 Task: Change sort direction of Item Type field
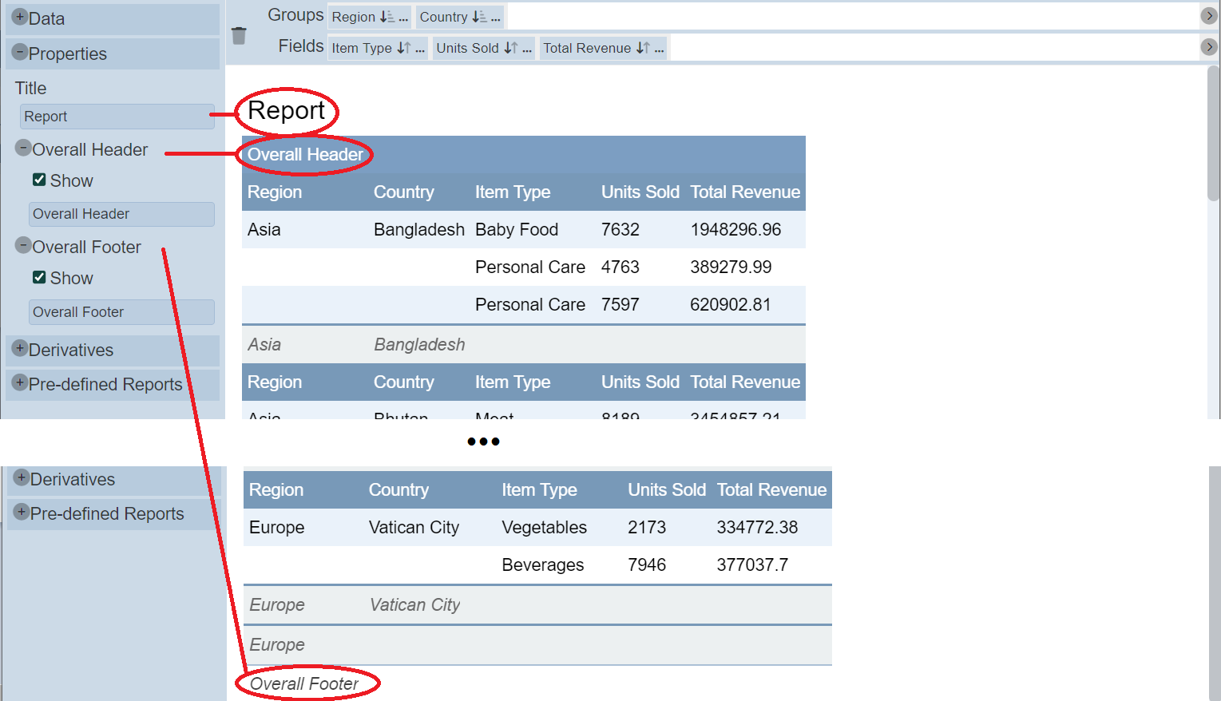(x=403, y=48)
